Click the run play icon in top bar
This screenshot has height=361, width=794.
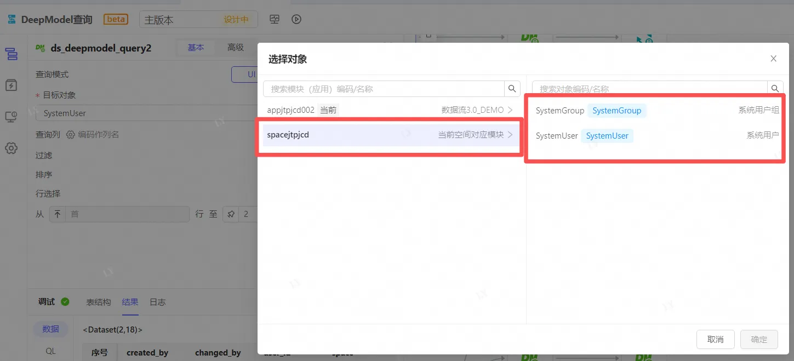296,19
